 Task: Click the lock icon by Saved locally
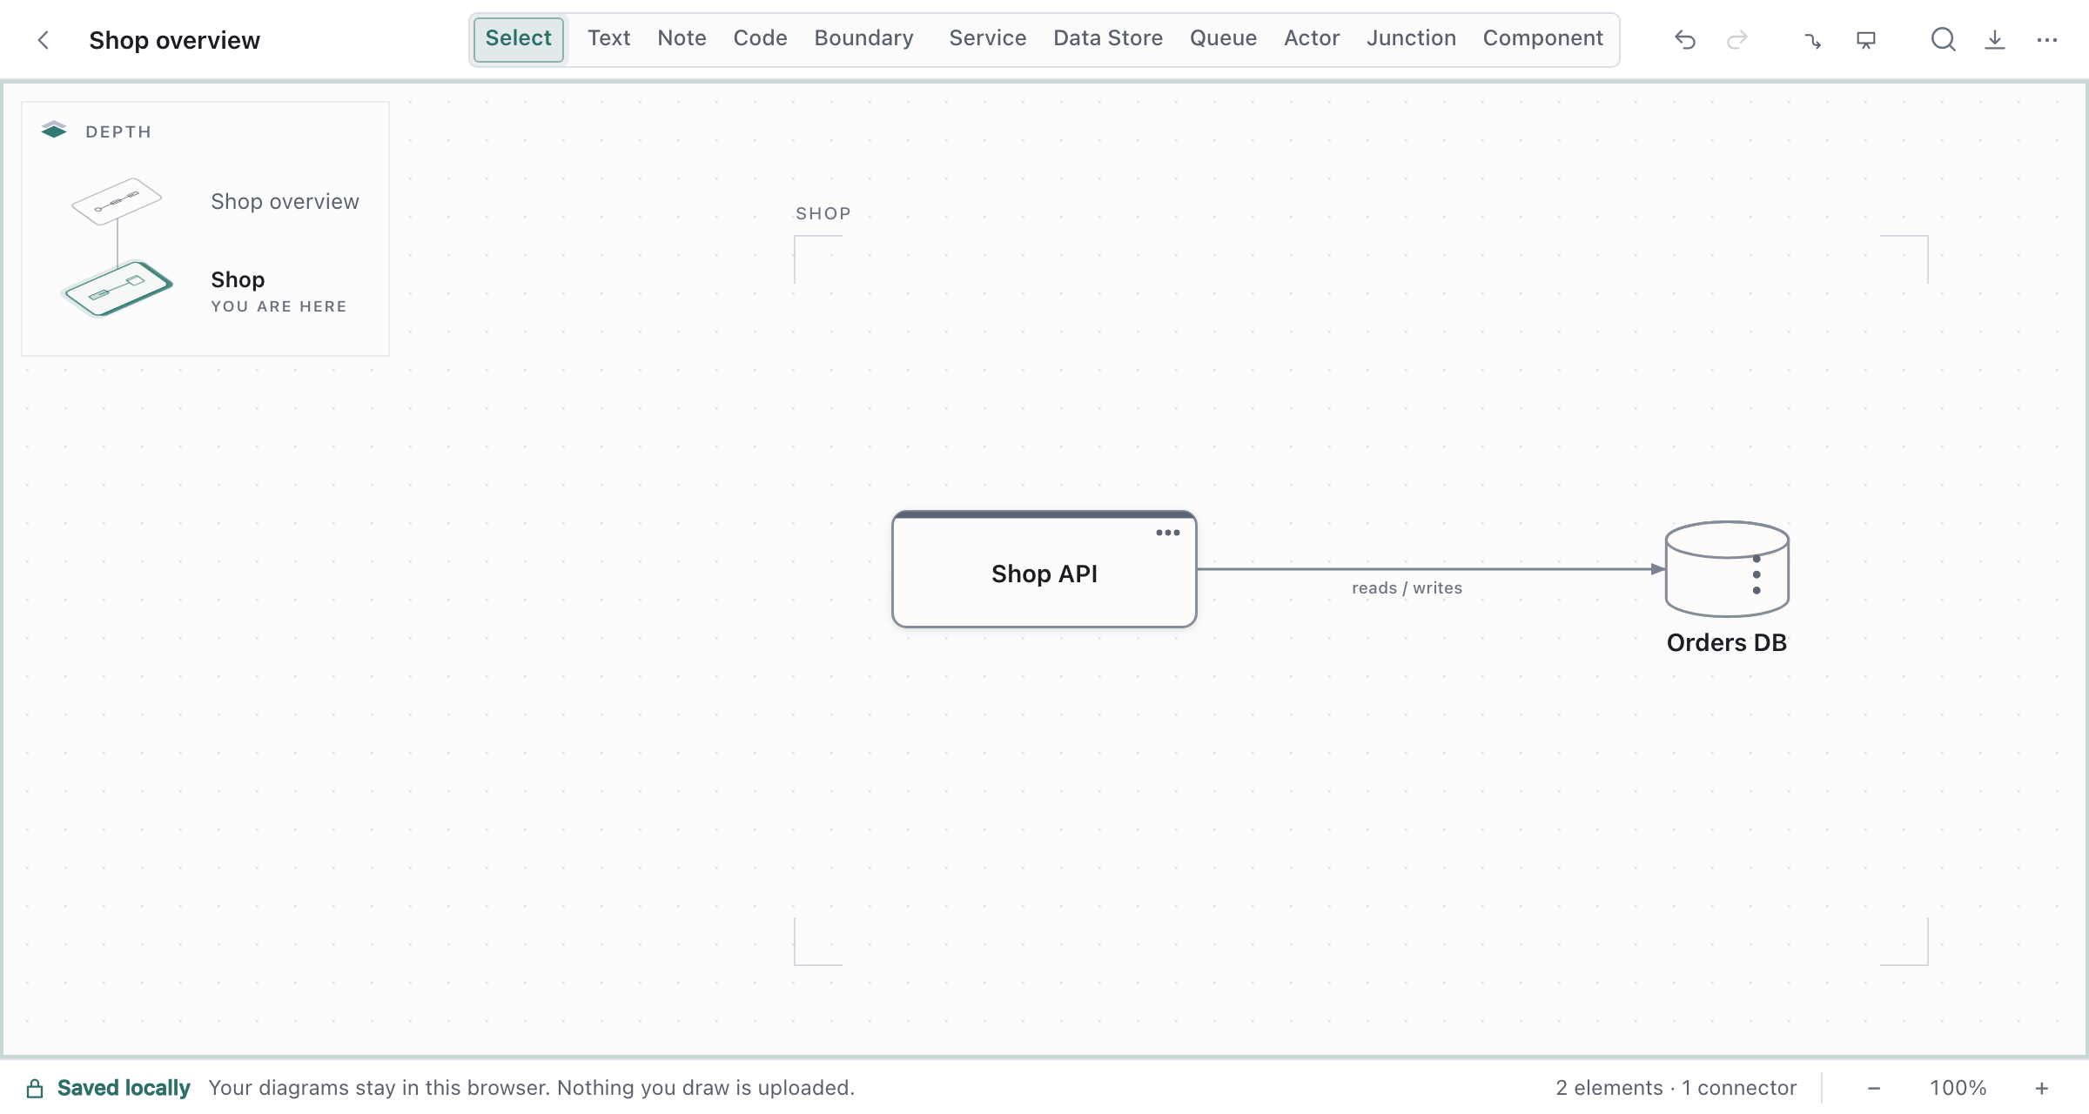(35, 1088)
